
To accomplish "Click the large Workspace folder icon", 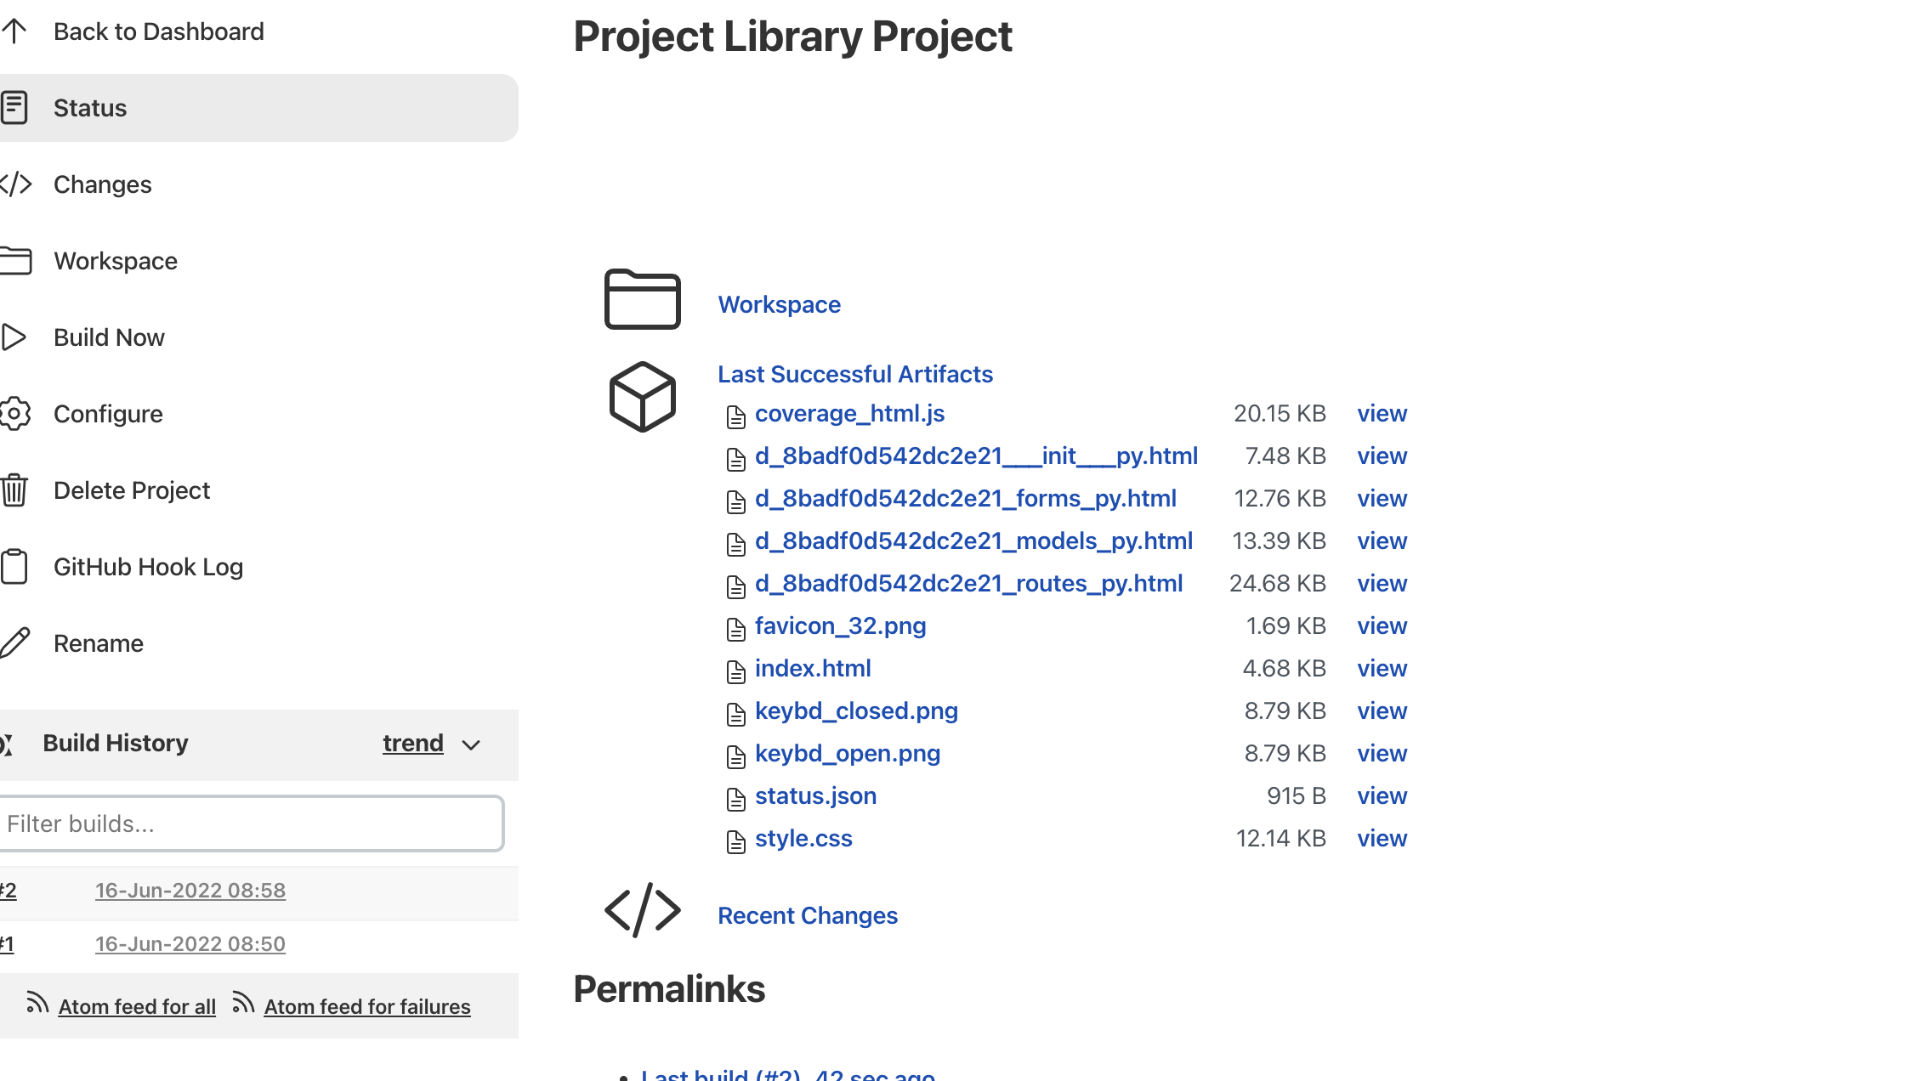I will pyautogui.click(x=643, y=299).
